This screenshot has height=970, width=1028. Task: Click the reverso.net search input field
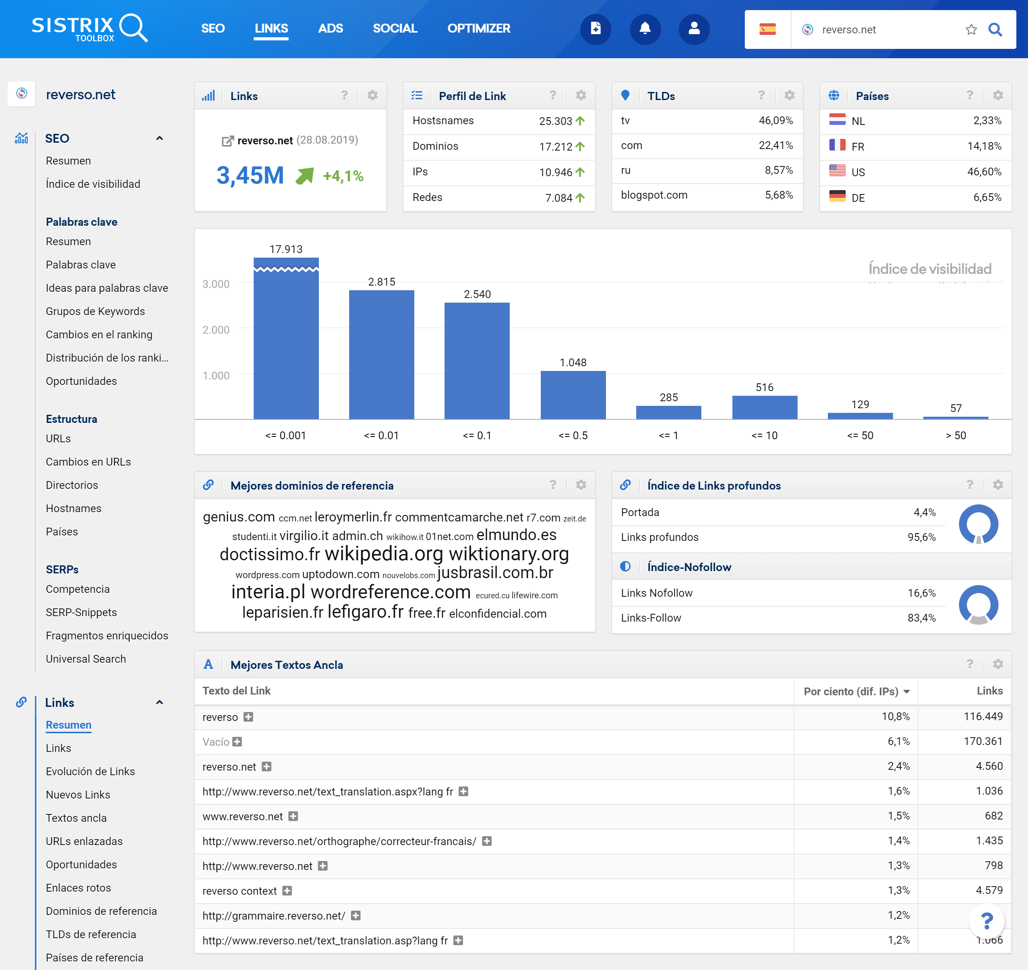tap(885, 29)
